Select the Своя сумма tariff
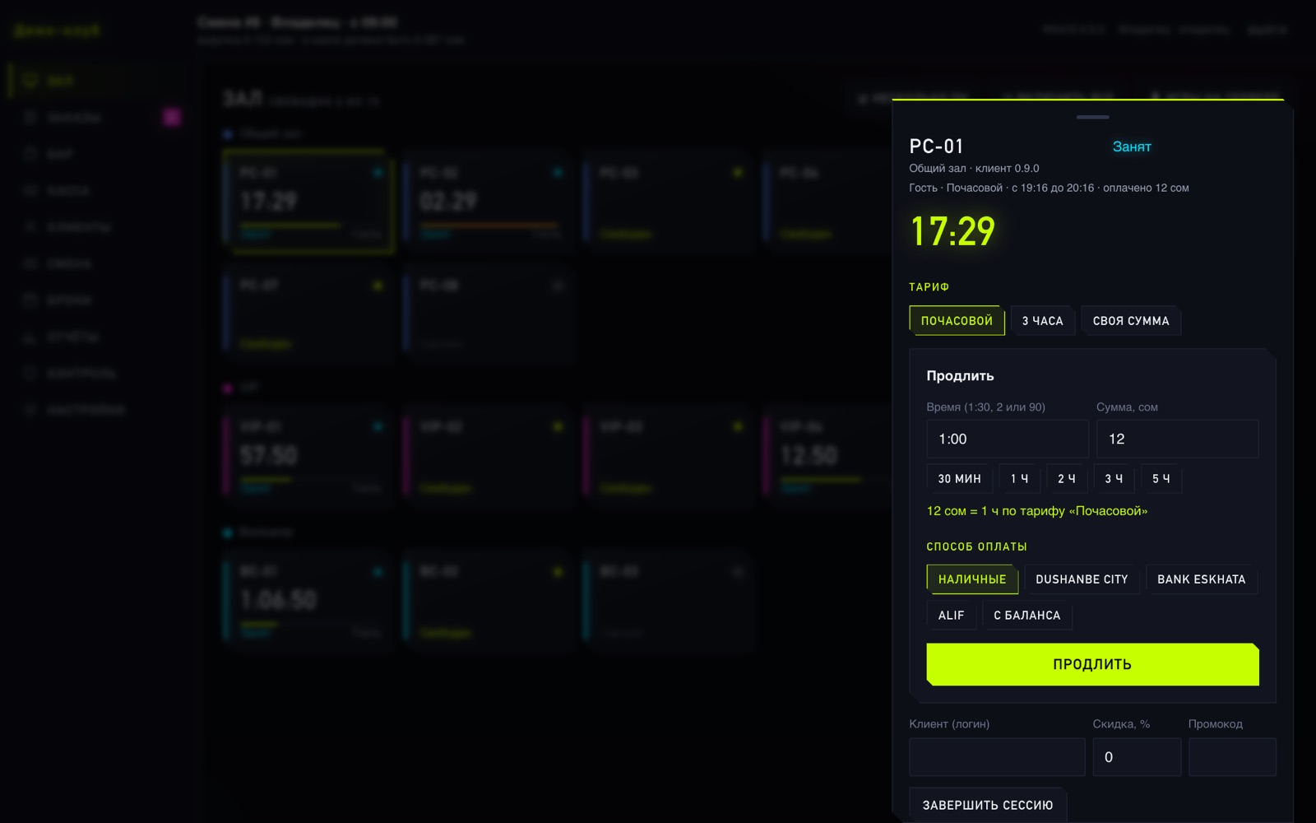The image size is (1316, 823). 1131,321
